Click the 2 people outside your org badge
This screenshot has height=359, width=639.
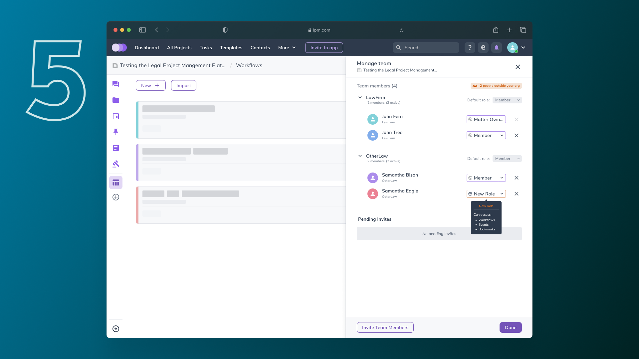point(496,86)
